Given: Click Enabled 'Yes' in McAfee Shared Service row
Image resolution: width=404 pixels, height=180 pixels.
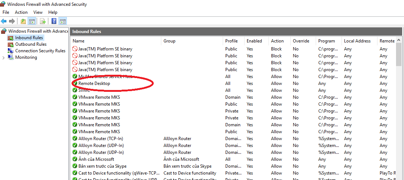Looking at the screenshot, I should 250,77.
